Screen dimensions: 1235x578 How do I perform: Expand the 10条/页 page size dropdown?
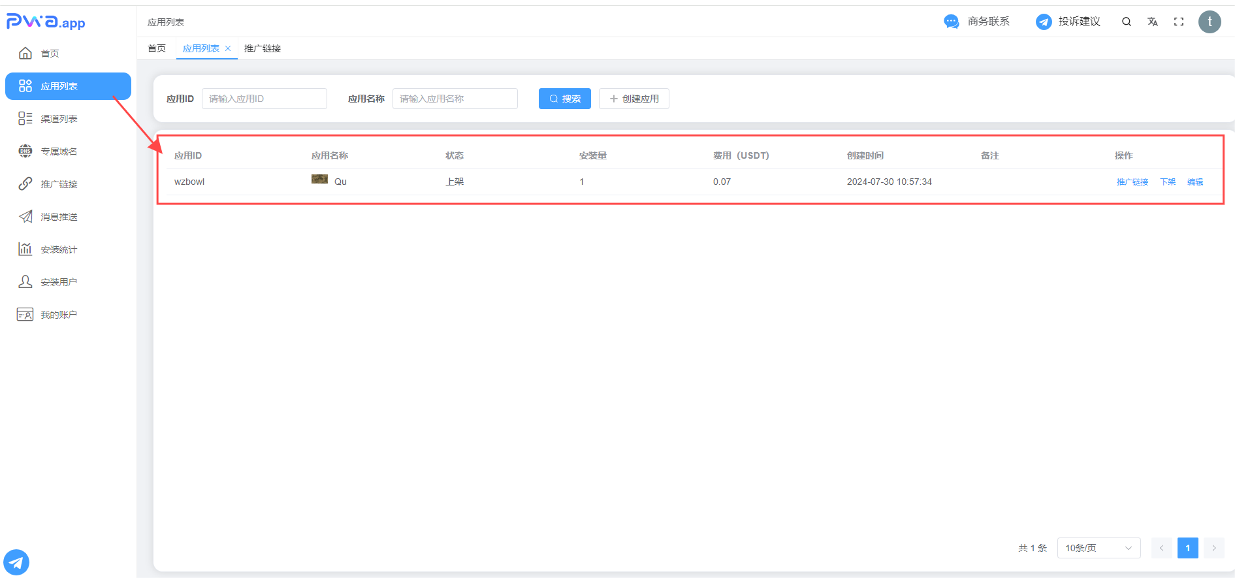(1099, 548)
